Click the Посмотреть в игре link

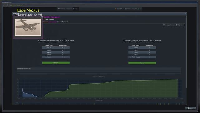pyautogui.click(x=169, y=25)
